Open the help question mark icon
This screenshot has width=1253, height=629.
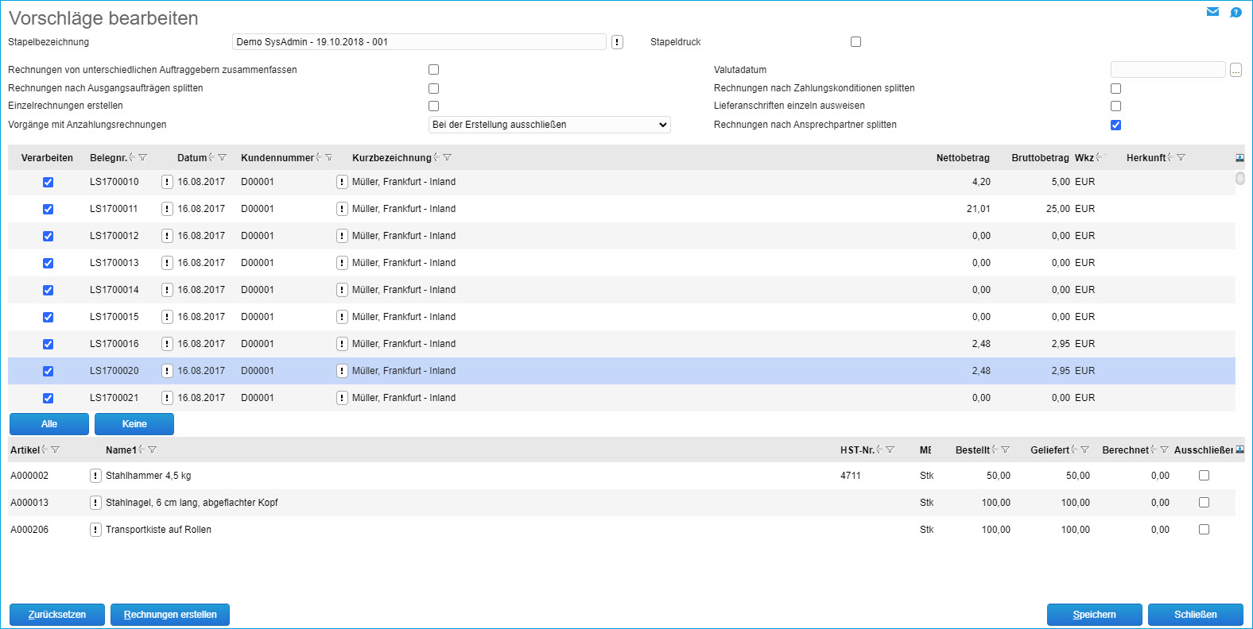1236,12
